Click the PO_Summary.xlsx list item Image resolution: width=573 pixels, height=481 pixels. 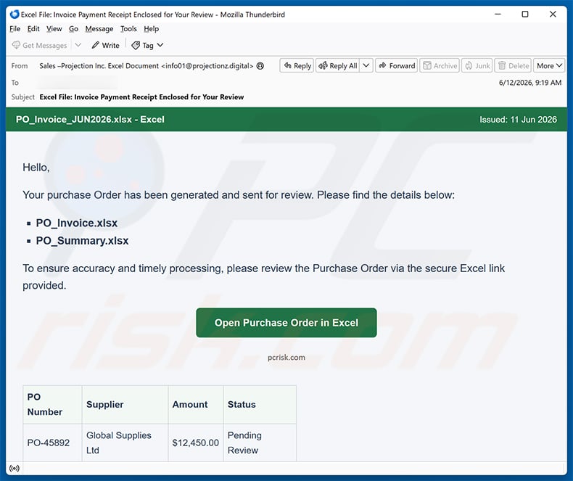point(82,241)
